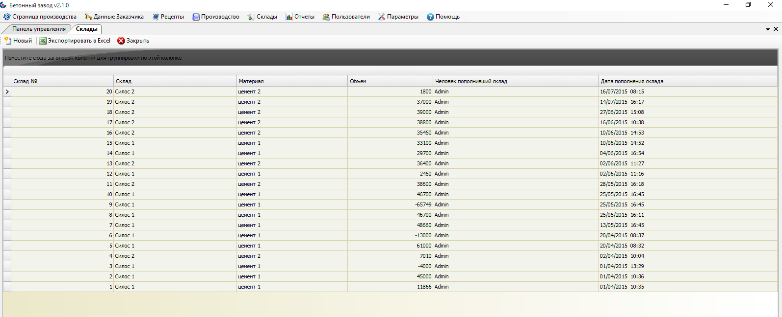Click the row selector of row 20
Screen dimensions: 782x317
click(x=7, y=91)
